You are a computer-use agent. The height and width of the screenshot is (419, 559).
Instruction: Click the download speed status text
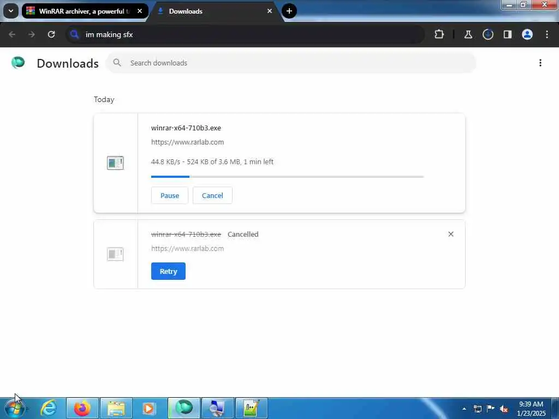[x=212, y=161]
